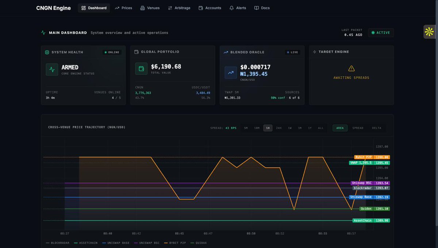
Task: Click the blockradar 1393.07 price label
Action: (x=371, y=188)
